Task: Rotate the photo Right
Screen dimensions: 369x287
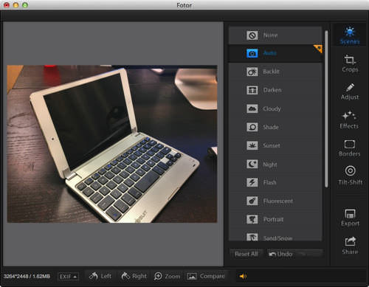Action: tap(134, 276)
